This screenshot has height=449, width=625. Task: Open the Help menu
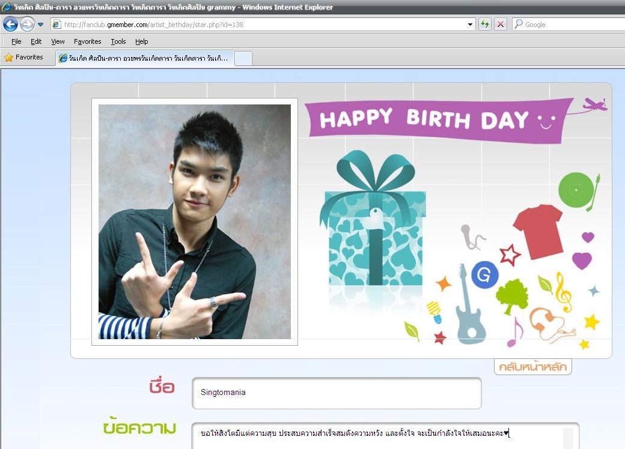141,41
